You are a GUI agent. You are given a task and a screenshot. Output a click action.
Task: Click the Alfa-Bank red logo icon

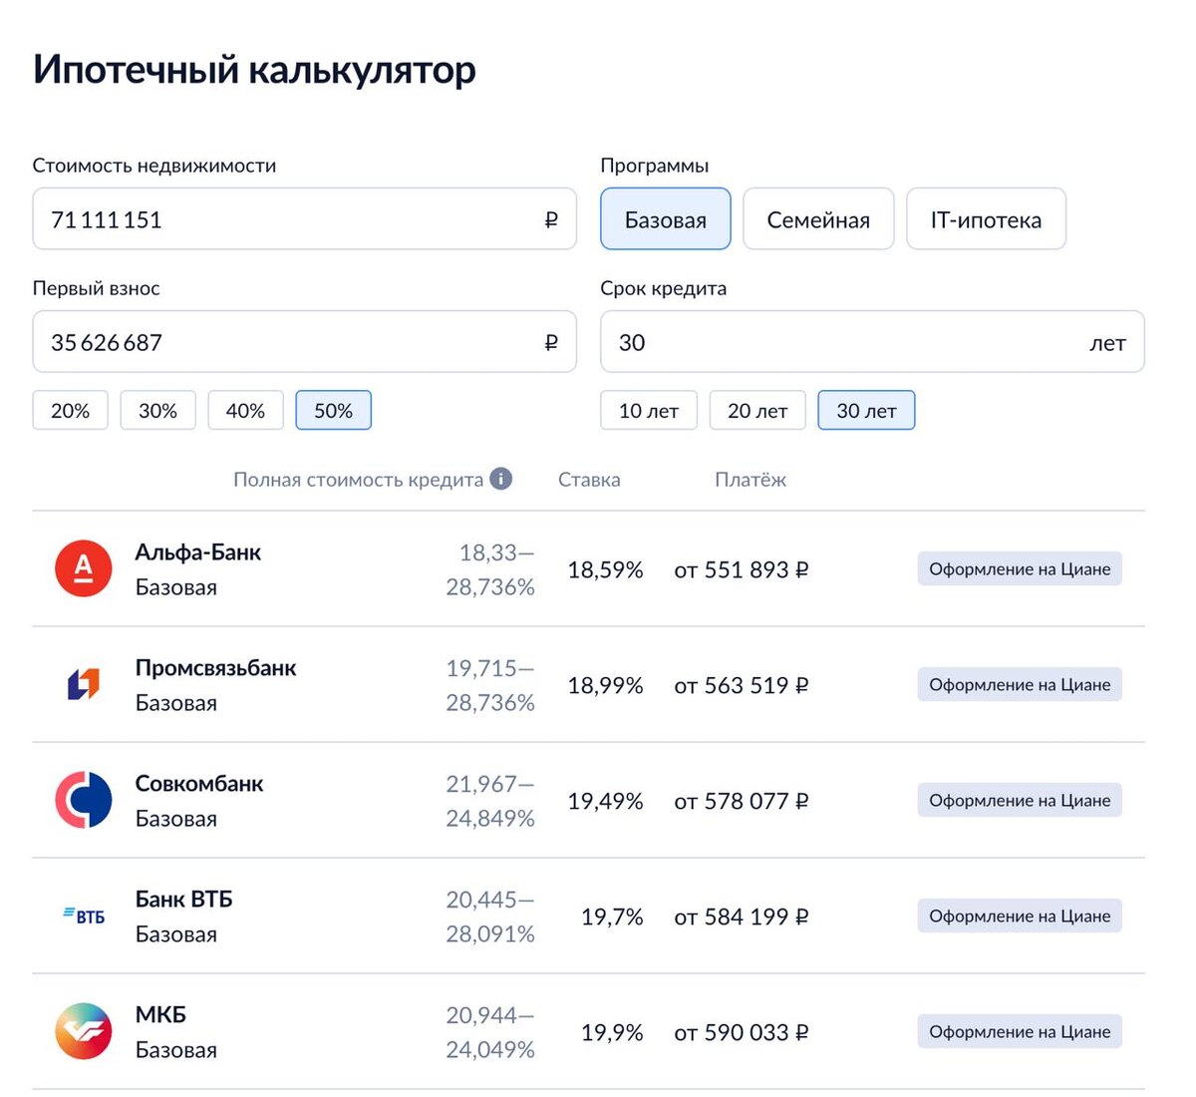pyautogui.click(x=84, y=568)
